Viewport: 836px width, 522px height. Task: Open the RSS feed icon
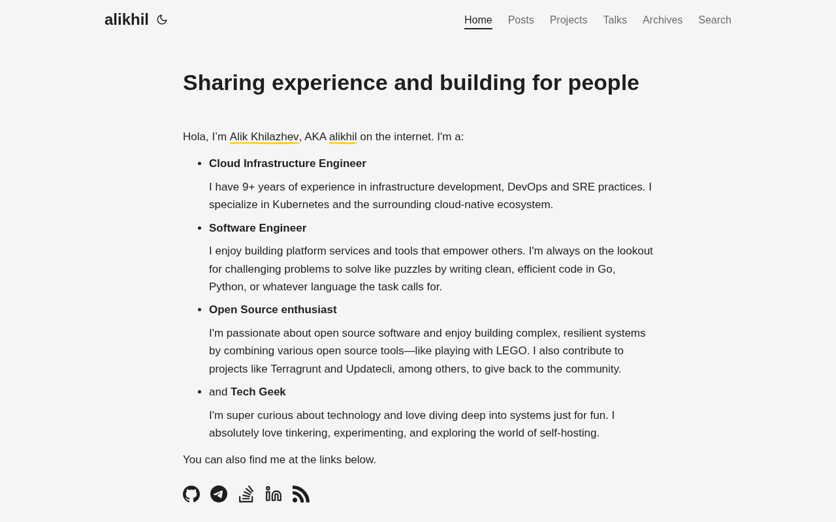(x=301, y=494)
